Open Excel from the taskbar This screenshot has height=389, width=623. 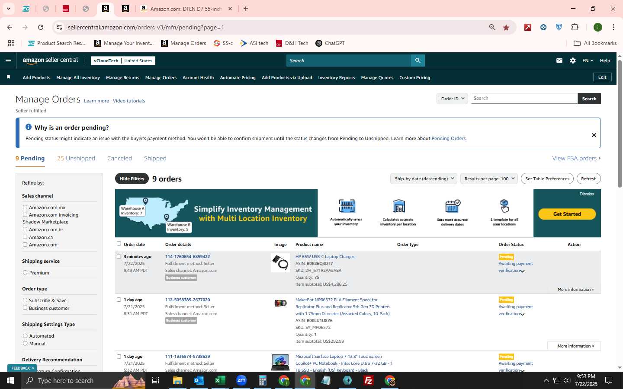point(220,380)
